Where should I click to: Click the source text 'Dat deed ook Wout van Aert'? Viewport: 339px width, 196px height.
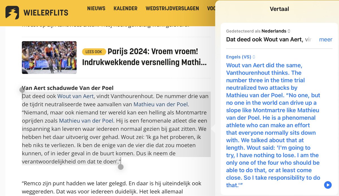[x=269, y=39]
